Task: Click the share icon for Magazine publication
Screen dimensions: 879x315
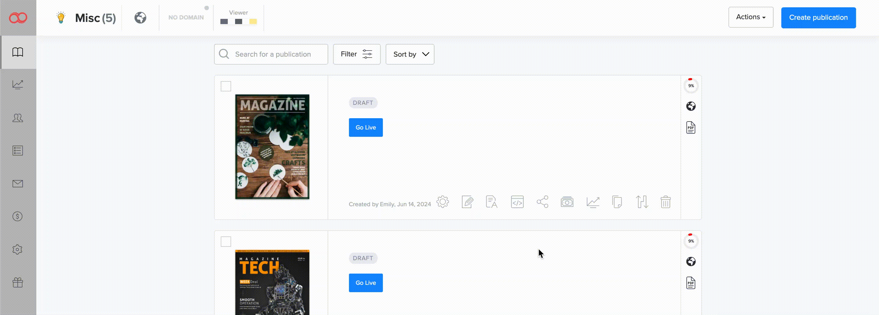Action: coord(542,202)
